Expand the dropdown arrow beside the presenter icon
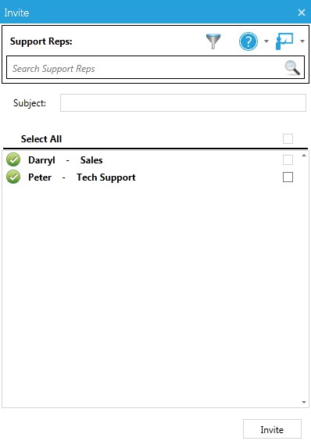 click(x=302, y=41)
